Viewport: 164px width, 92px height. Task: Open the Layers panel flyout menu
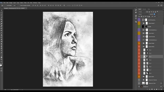coord(163,9)
